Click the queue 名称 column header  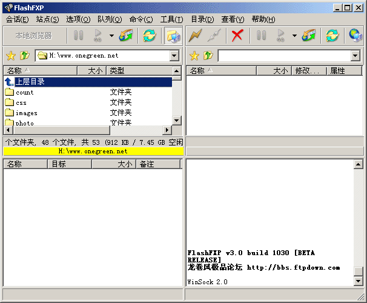[25, 164]
